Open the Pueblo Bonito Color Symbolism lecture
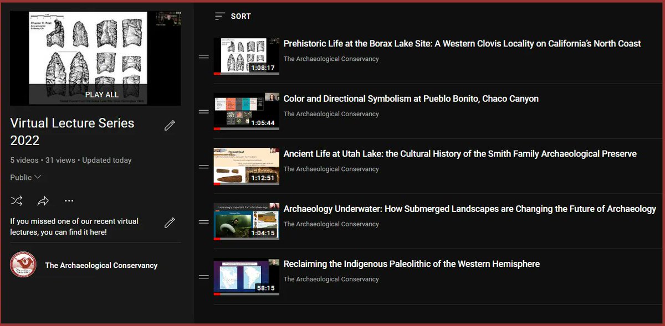Screen dimensions: 665x326 [x=411, y=99]
